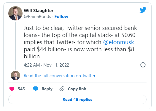Click the @BamaBonds handle

click(x=37, y=17)
